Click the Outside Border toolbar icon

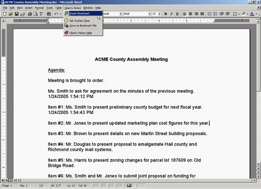235,14
